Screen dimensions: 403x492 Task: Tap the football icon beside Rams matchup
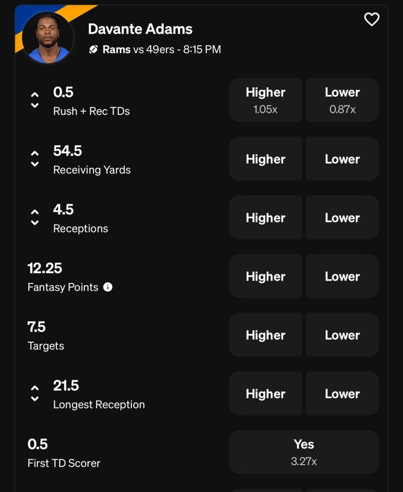coord(94,49)
